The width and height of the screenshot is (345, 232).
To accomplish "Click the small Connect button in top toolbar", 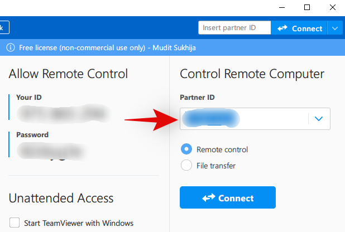I will pyautogui.click(x=299, y=28).
